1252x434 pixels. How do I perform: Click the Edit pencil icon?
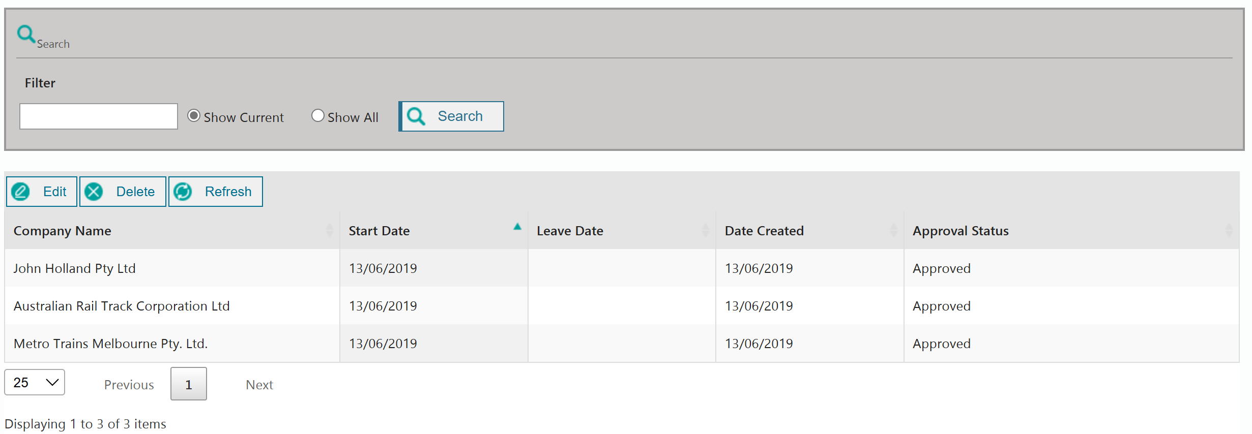point(21,192)
